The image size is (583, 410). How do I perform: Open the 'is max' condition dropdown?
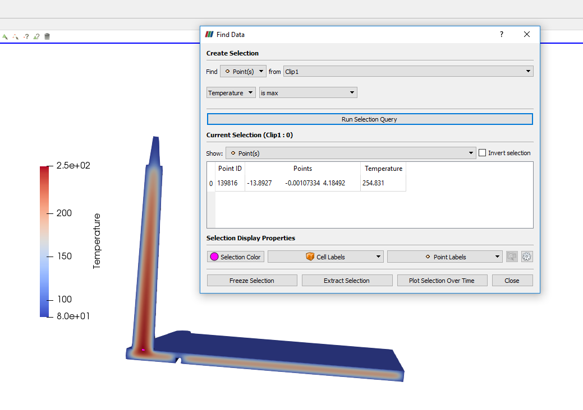(307, 92)
